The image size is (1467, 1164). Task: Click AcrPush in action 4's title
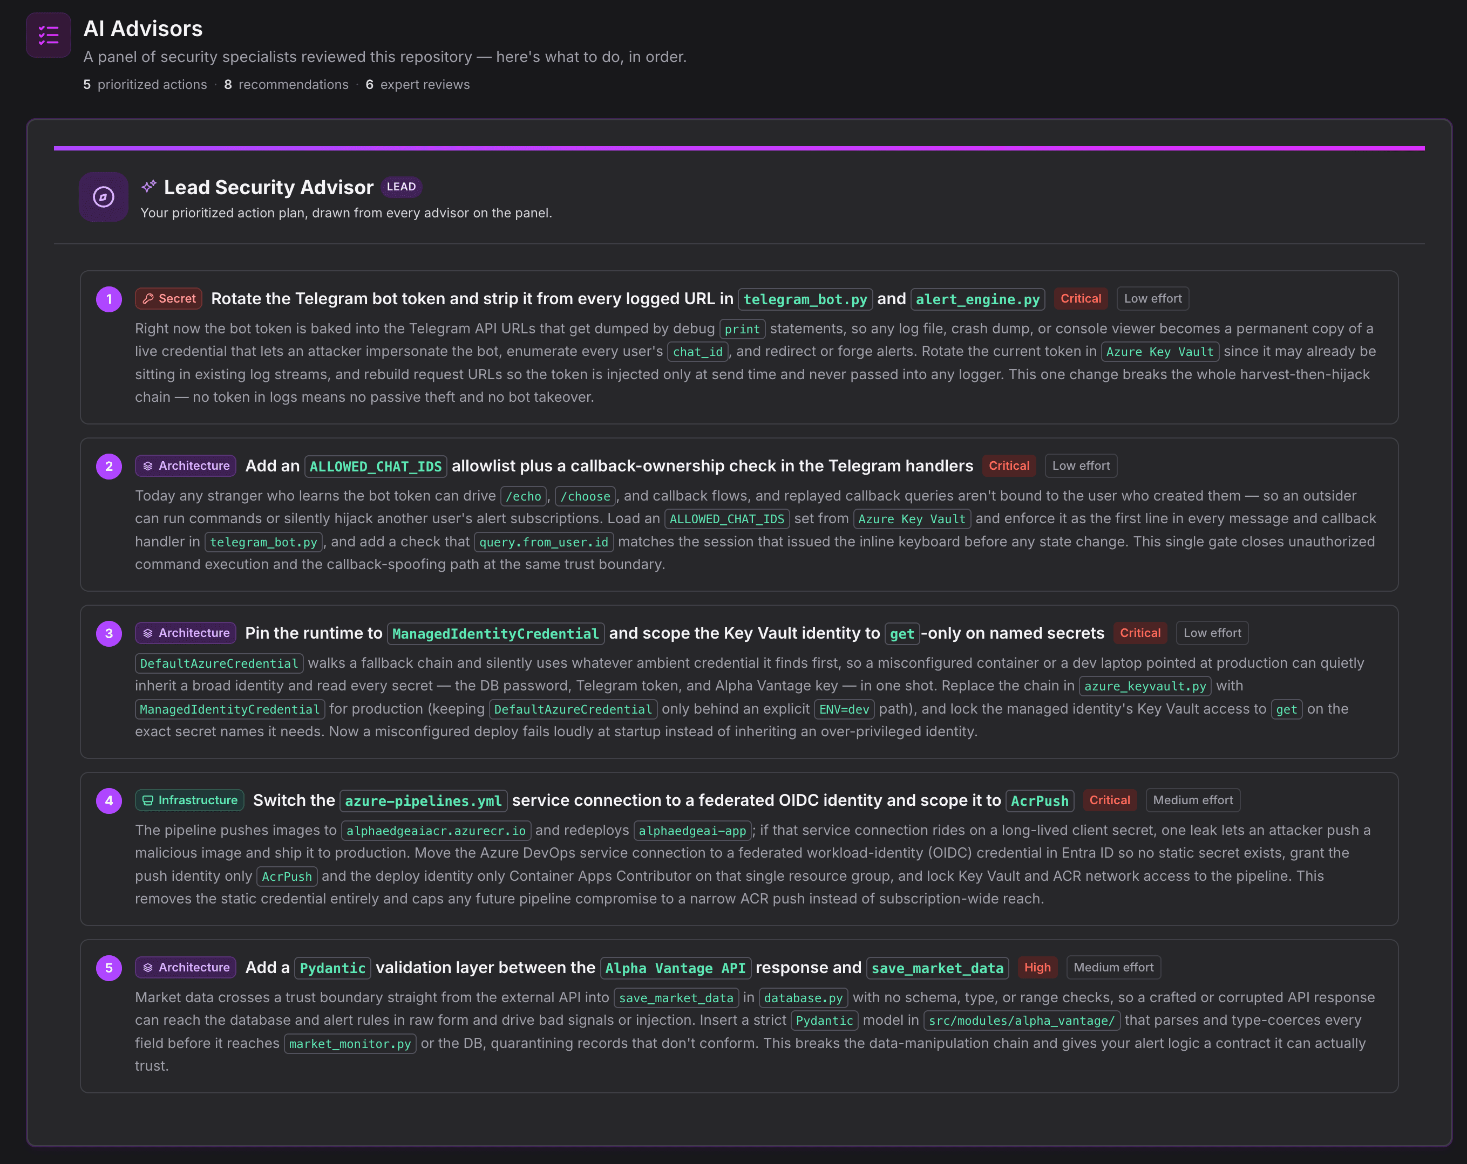click(1040, 801)
